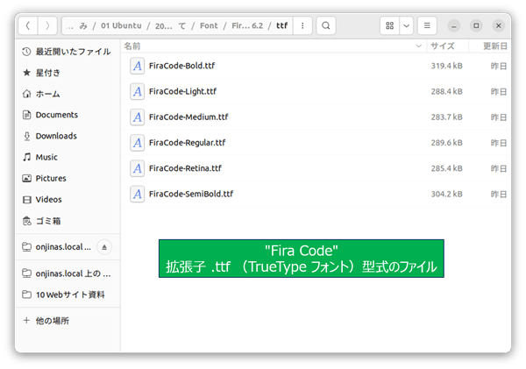Viewport: 526px width, 369px height.
Task: Expand the view options dropdown arrow
Action: click(406, 25)
